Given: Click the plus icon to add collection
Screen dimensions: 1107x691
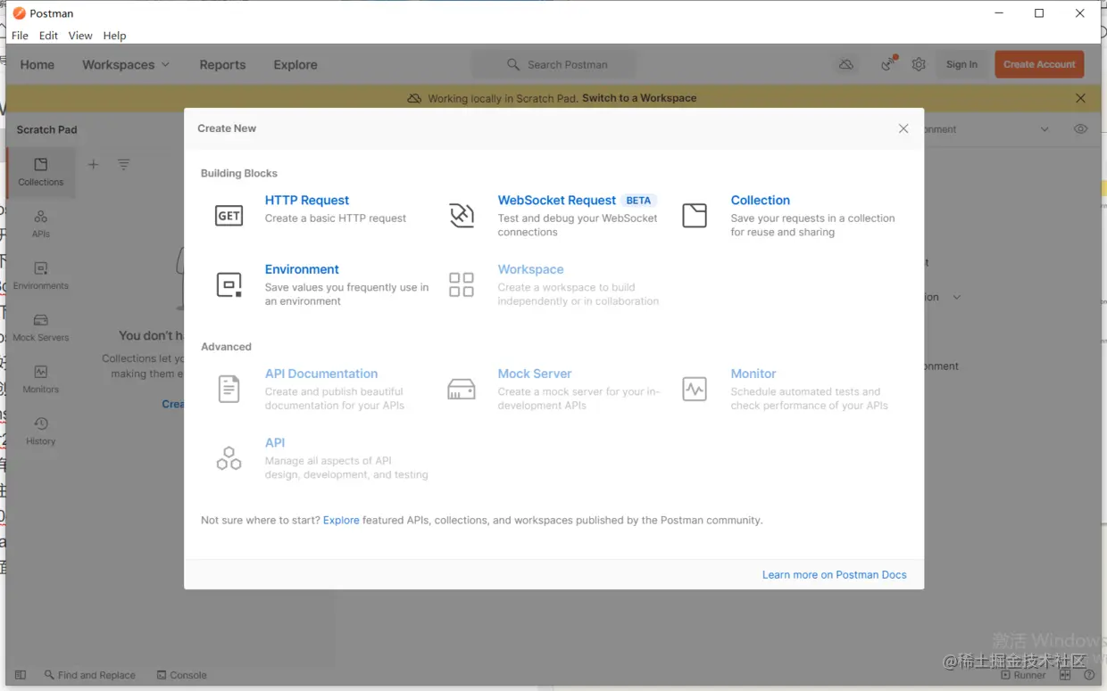Looking at the screenshot, I should coord(94,164).
